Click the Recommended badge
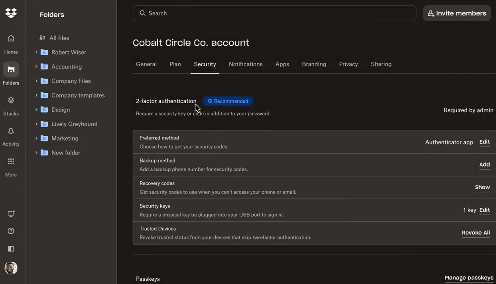Image resolution: width=496 pixels, height=284 pixels. (x=228, y=101)
